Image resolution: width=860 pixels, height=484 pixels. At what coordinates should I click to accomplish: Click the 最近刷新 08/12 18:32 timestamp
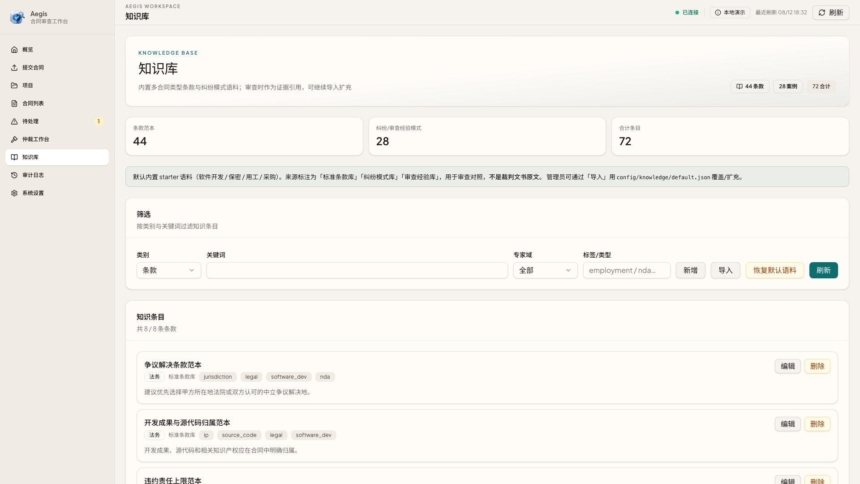click(x=781, y=13)
